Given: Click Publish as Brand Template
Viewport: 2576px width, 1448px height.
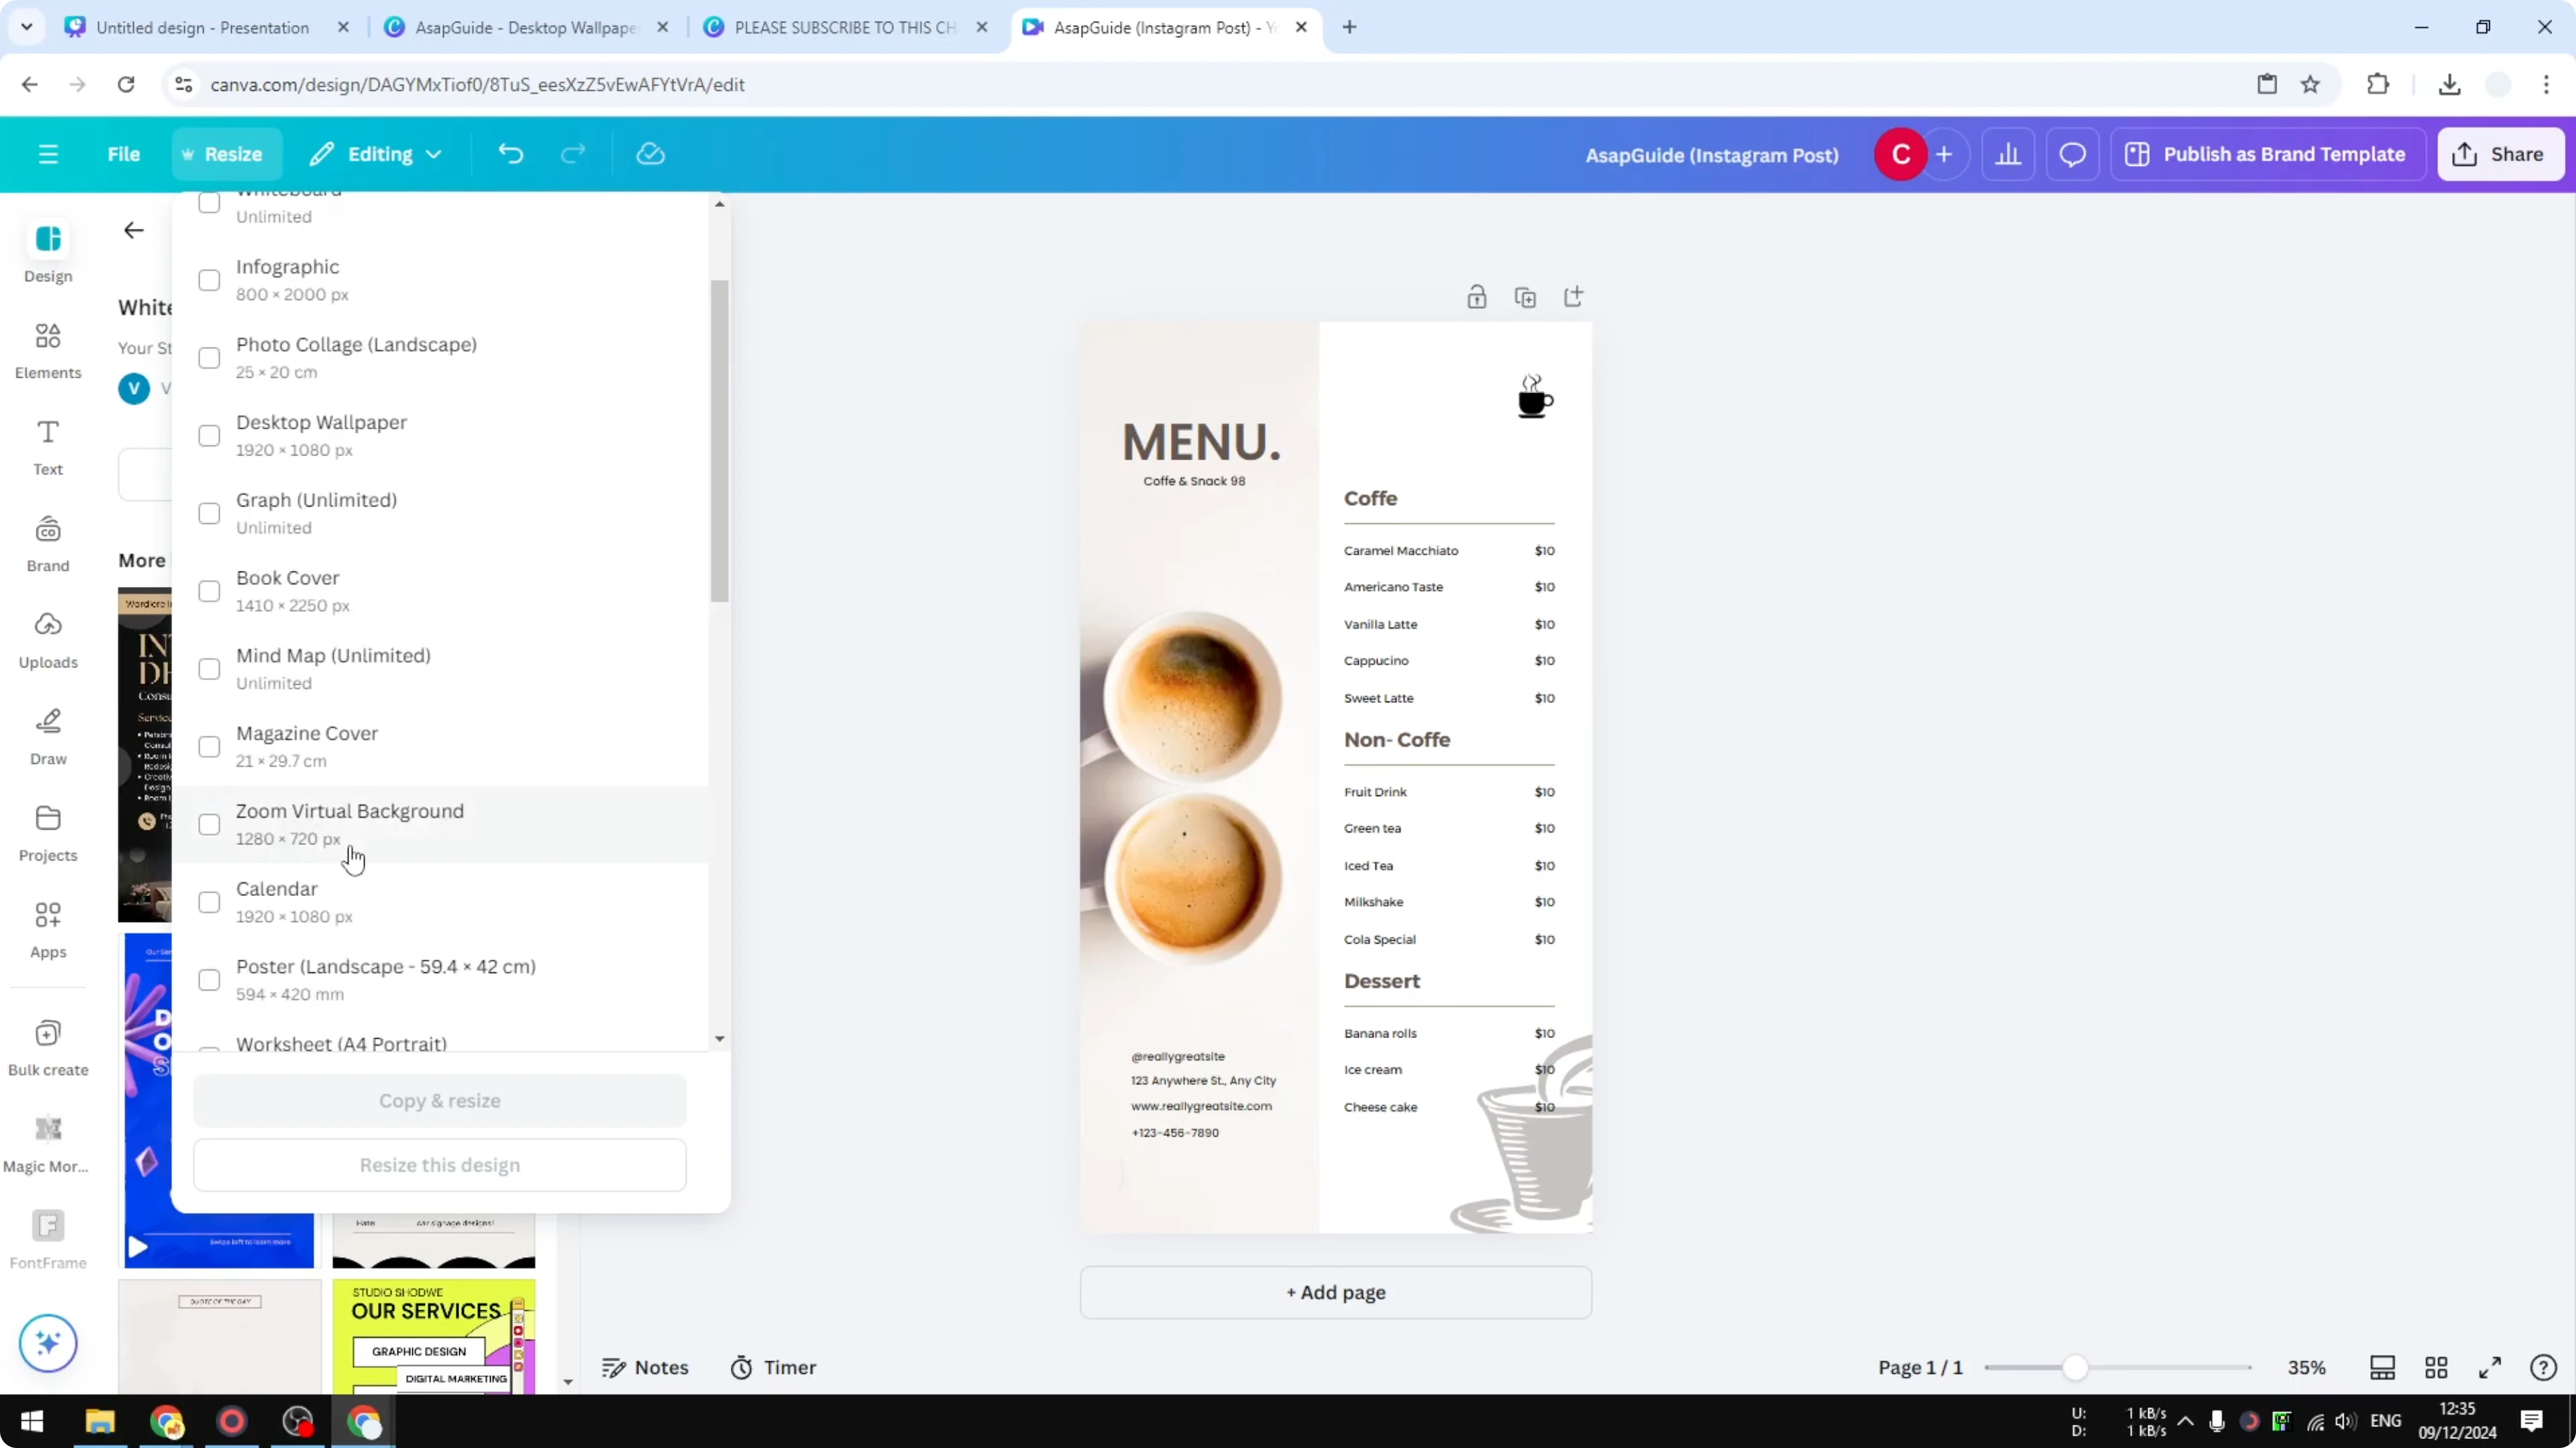Looking at the screenshot, I should point(2268,155).
